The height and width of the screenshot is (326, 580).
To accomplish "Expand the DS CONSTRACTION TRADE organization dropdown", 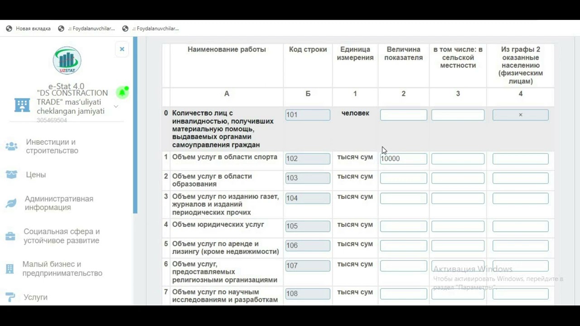I will tap(116, 106).
